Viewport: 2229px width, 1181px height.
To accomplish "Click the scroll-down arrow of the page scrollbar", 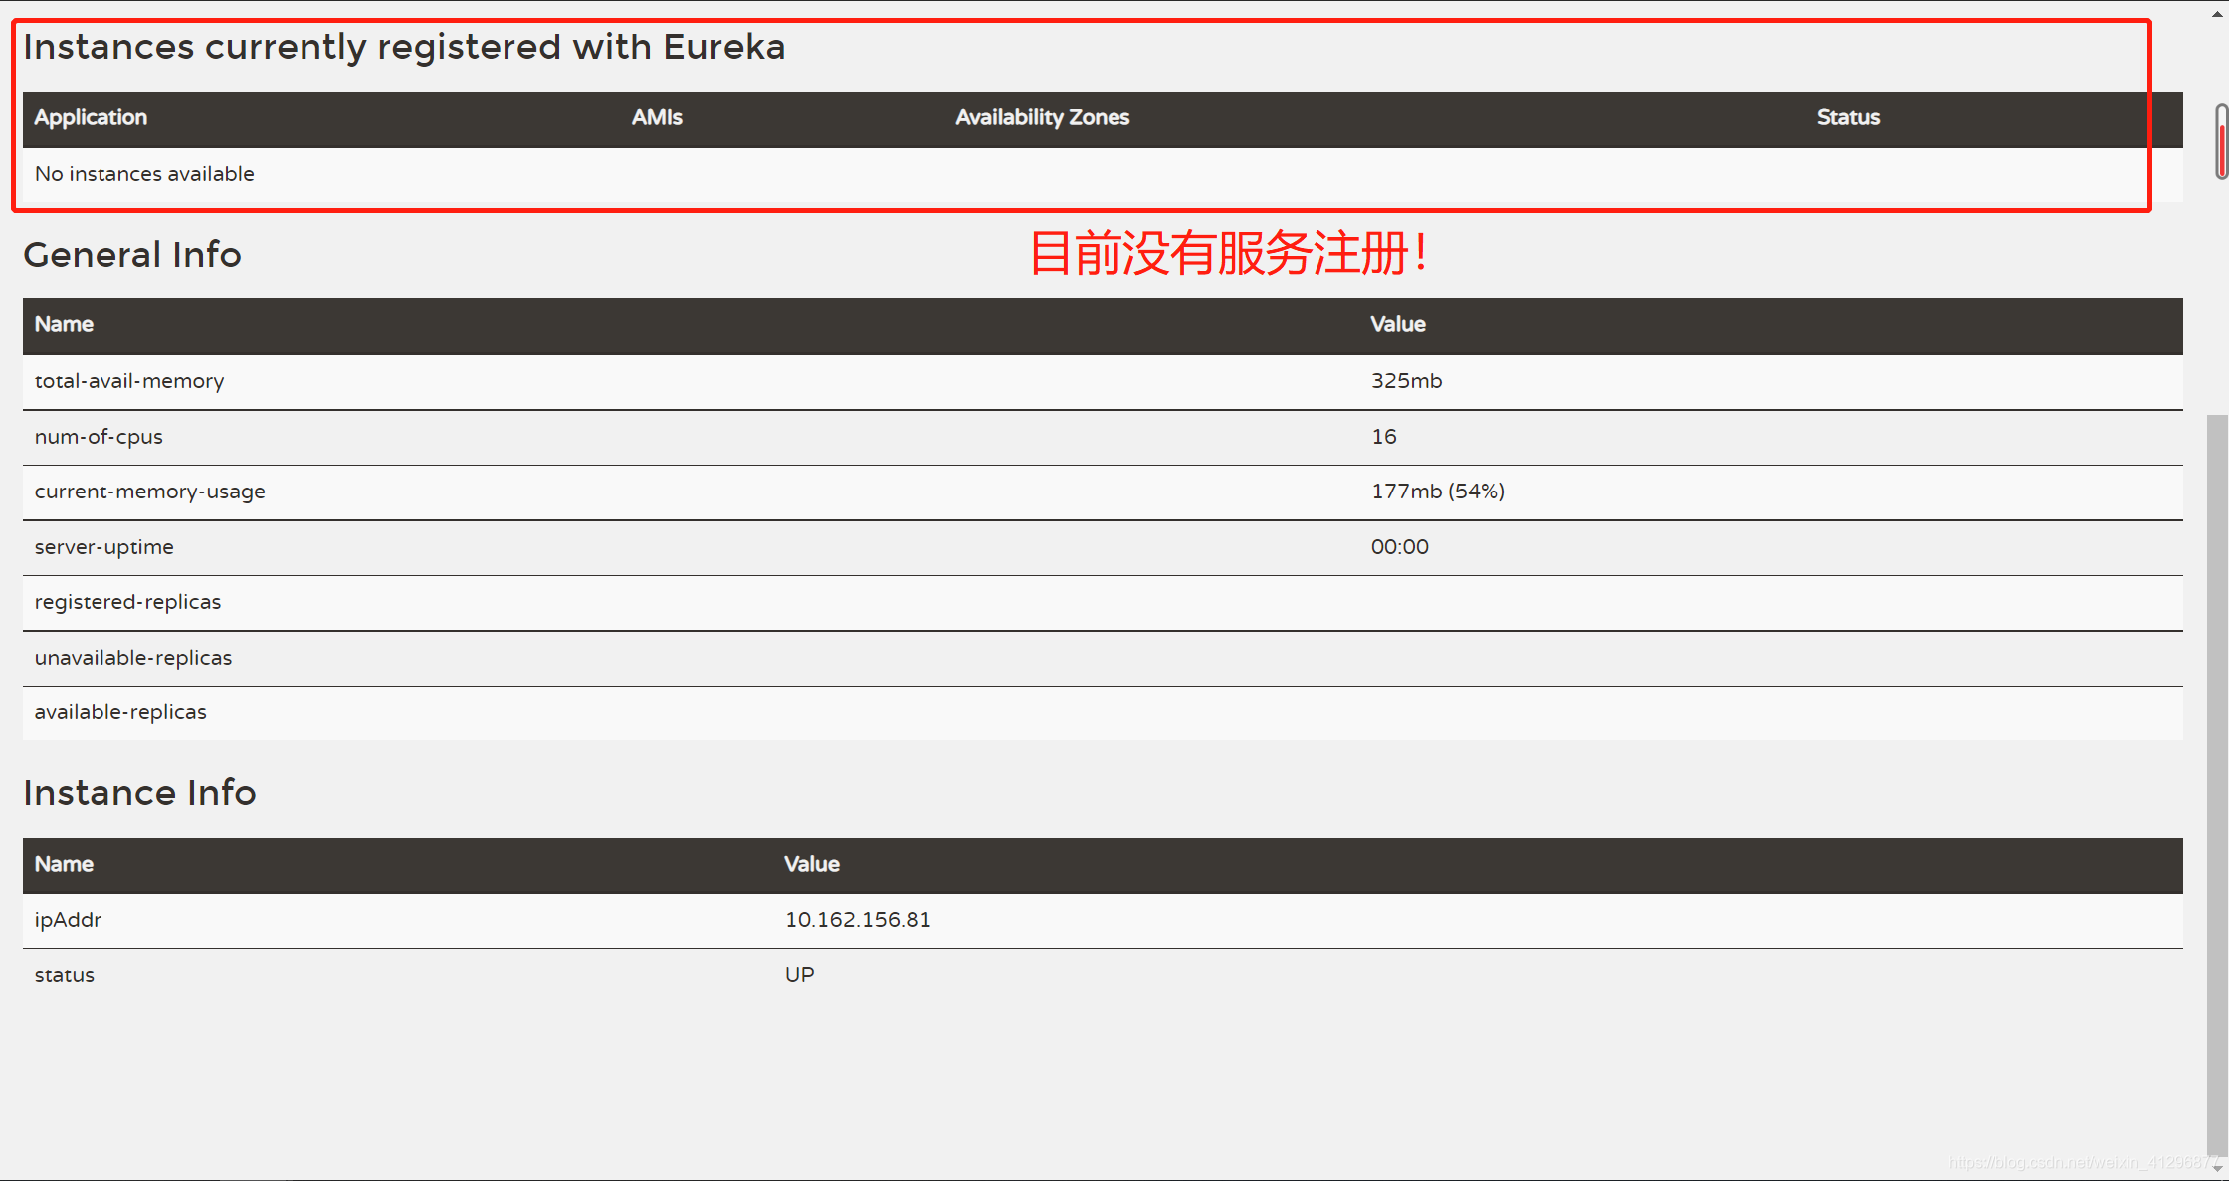I will coord(2218,1167).
